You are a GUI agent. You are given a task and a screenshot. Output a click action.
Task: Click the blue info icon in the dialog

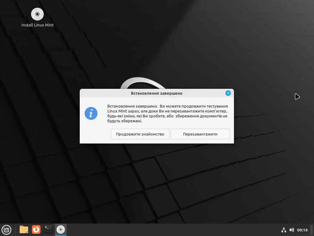91,113
